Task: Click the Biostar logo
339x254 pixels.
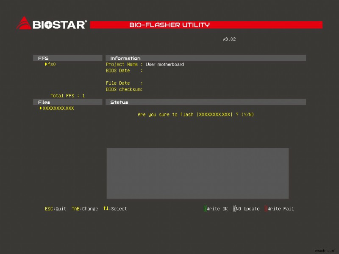Action: [x=52, y=23]
